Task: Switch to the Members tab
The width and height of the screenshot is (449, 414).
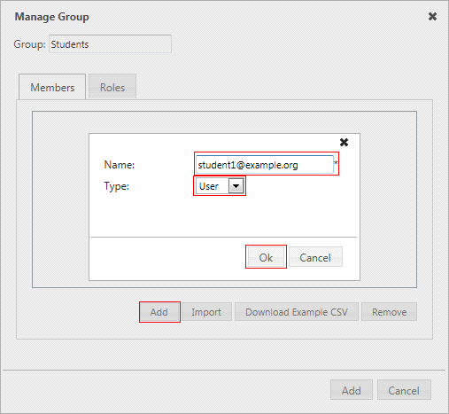Action: click(52, 87)
